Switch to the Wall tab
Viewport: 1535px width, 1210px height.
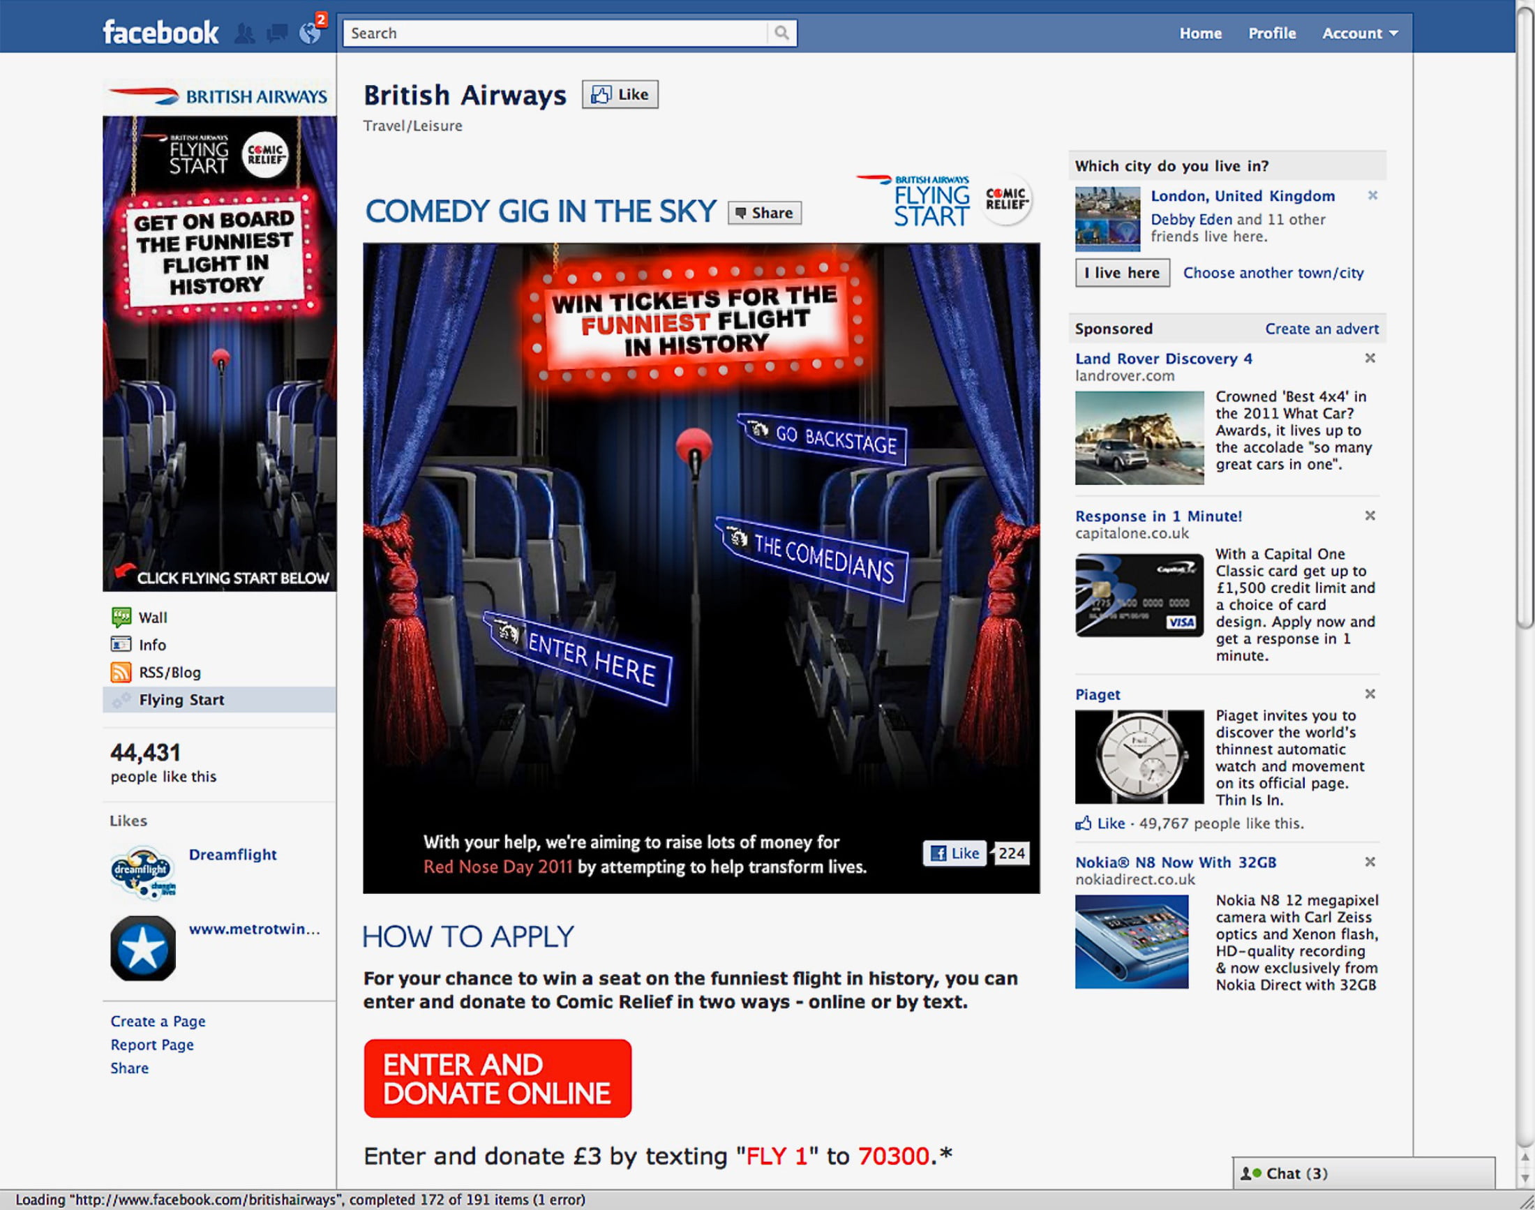(x=153, y=618)
